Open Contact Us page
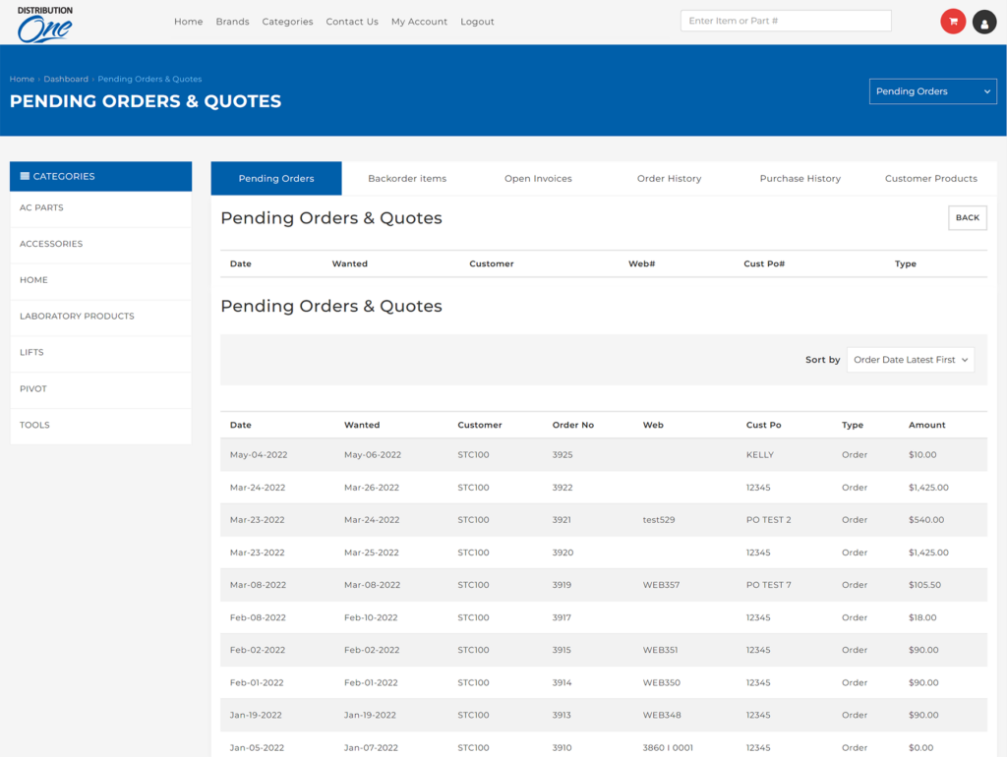The width and height of the screenshot is (1007, 757). point(352,22)
